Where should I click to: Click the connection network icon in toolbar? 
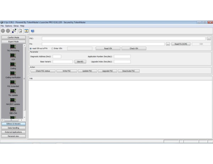tap(14, 31)
